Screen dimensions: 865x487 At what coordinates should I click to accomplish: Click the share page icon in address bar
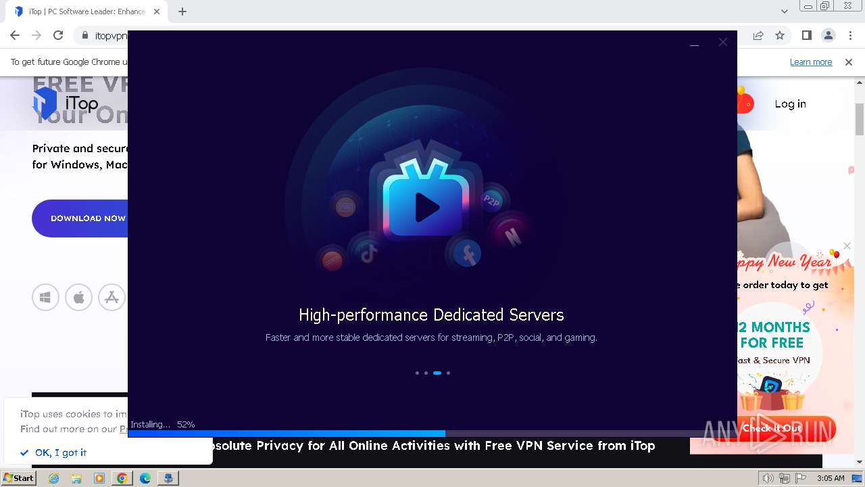pyautogui.click(x=758, y=35)
